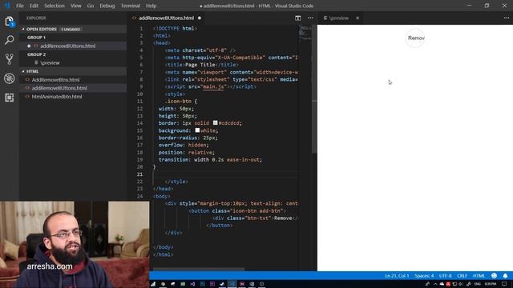Click line number 14 in gutter
Viewport: 513px width, 288px height.
click(x=140, y=123)
